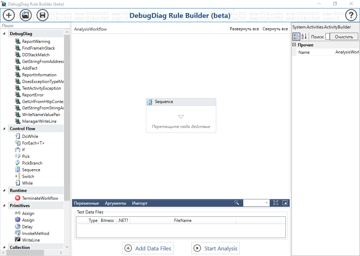
Task: Collapse the Прочее property category
Action: [x=294, y=45]
